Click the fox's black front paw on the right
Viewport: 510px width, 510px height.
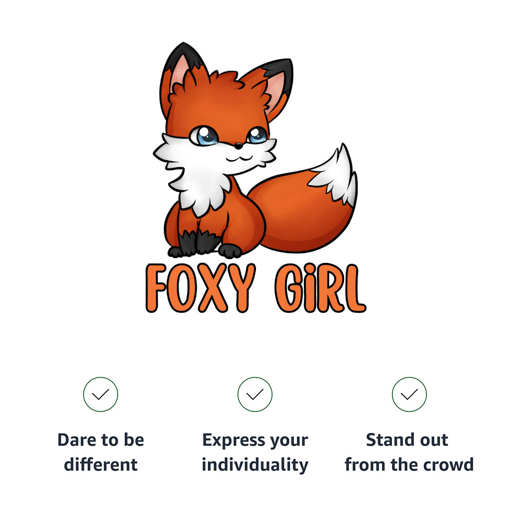(230, 251)
